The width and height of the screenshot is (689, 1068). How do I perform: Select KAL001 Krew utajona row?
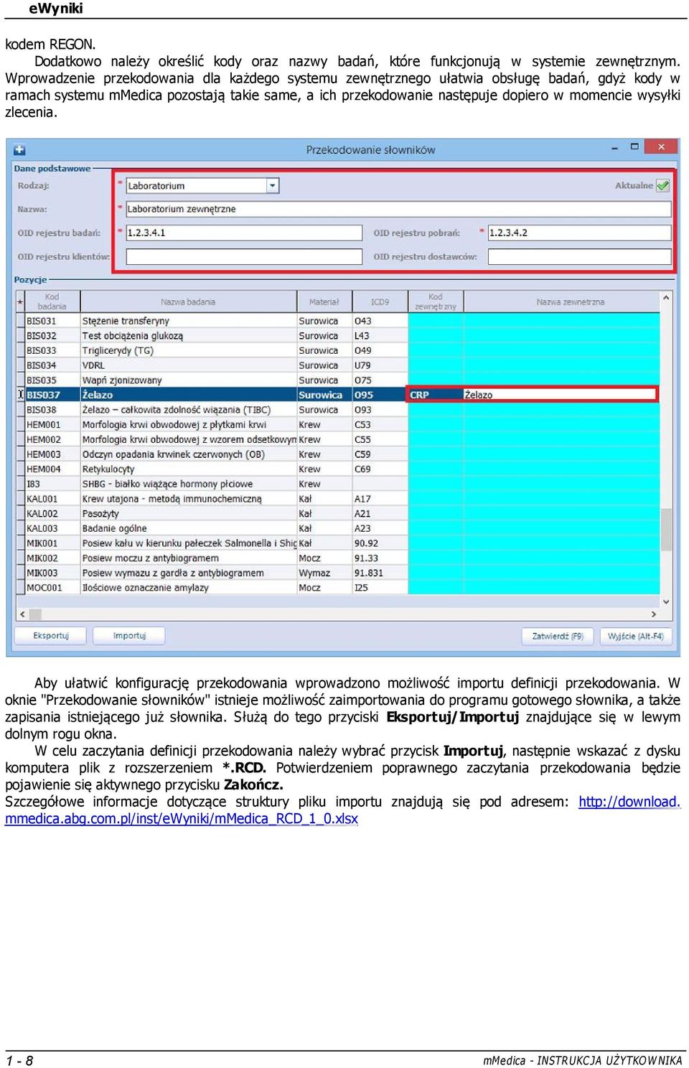pos(338,499)
